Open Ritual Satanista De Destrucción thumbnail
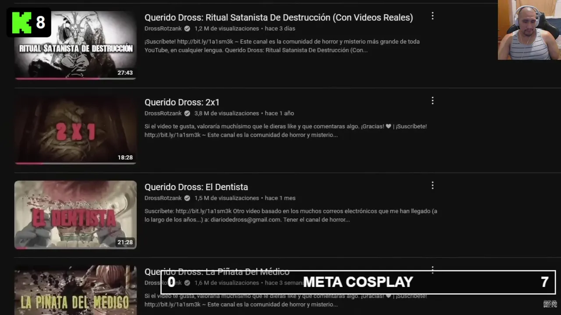Viewport: 561px width, 315px height. tap(75, 45)
